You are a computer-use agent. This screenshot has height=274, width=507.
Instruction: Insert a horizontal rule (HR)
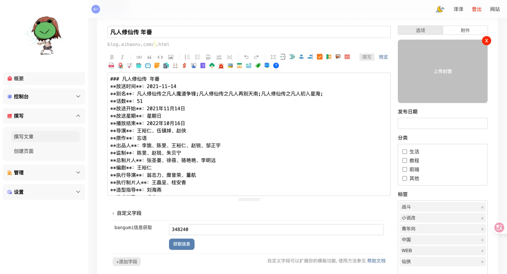pos(219,57)
